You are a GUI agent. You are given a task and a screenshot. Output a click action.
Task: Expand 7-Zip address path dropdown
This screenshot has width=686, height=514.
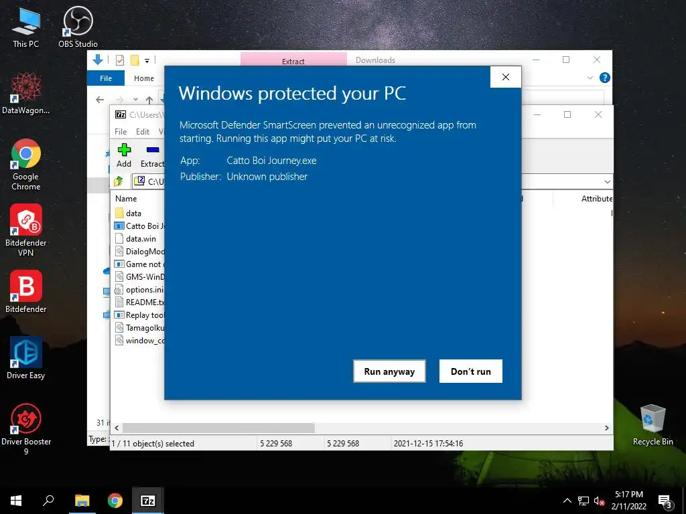607,181
